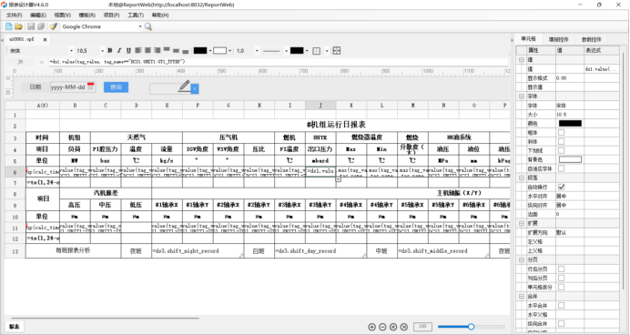Enable 自适应字体 checkbox

coord(562,168)
